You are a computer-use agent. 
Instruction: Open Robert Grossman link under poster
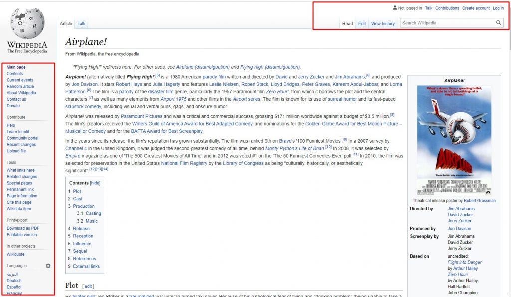tap(480, 201)
